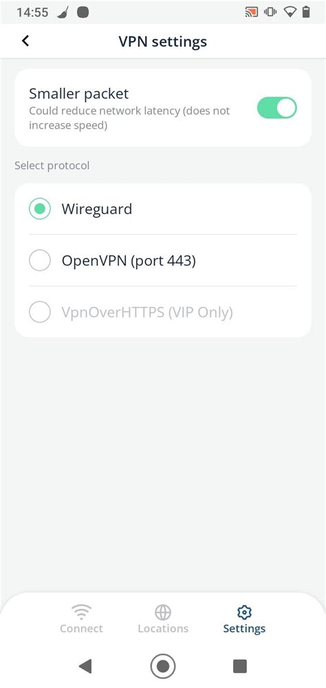Tap the battery icon in status bar
This screenshot has width=326, height=688.
tap(306, 12)
